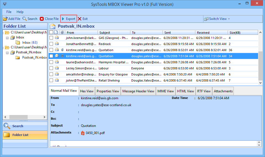Open the Help menu
This screenshot has width=265, height=157.
point(20,12)
